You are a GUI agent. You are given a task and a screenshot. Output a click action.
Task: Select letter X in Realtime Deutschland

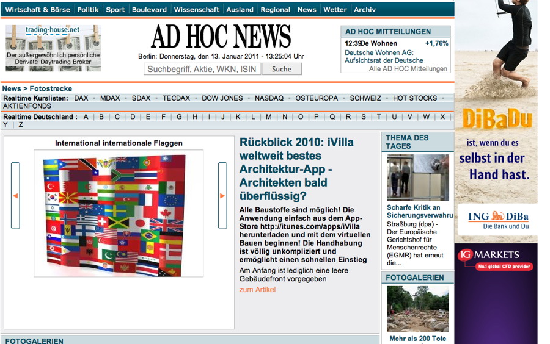[x=442, y=117]
